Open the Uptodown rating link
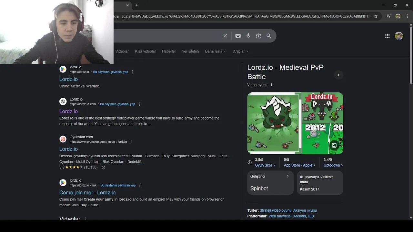 pos(333,165)
